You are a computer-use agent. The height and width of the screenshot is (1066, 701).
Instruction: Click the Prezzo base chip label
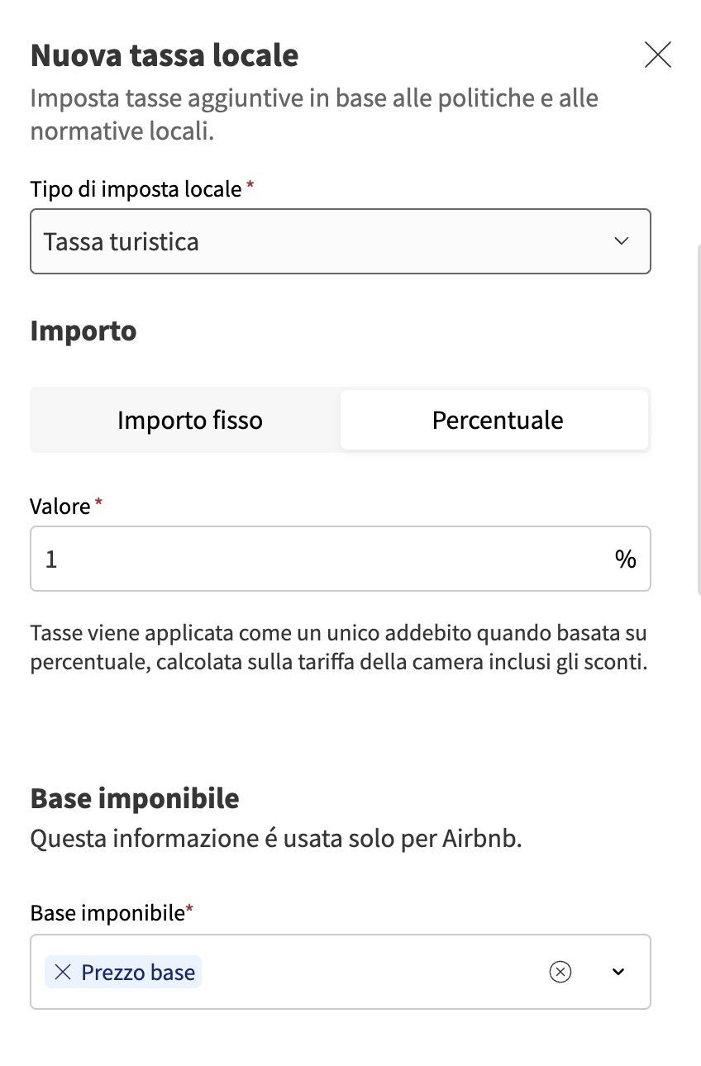pos(138,973)
